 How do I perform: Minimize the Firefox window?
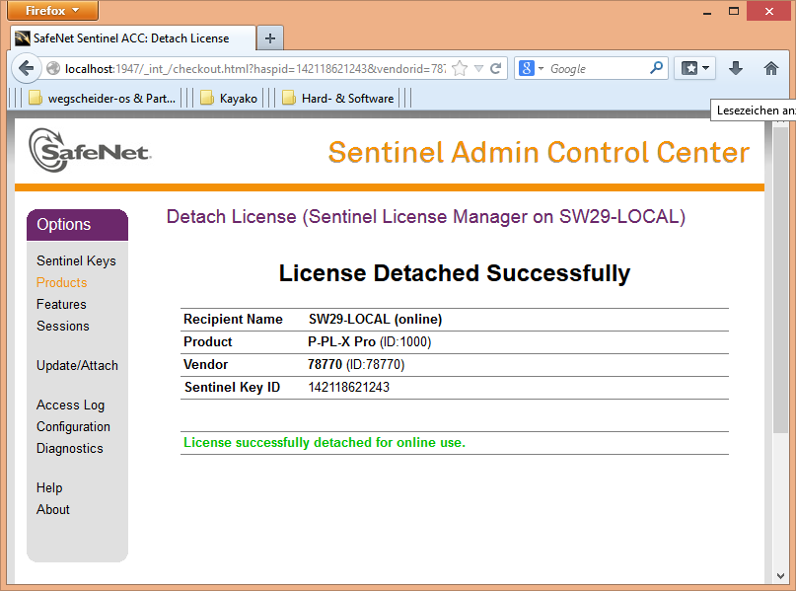[707, 11]
